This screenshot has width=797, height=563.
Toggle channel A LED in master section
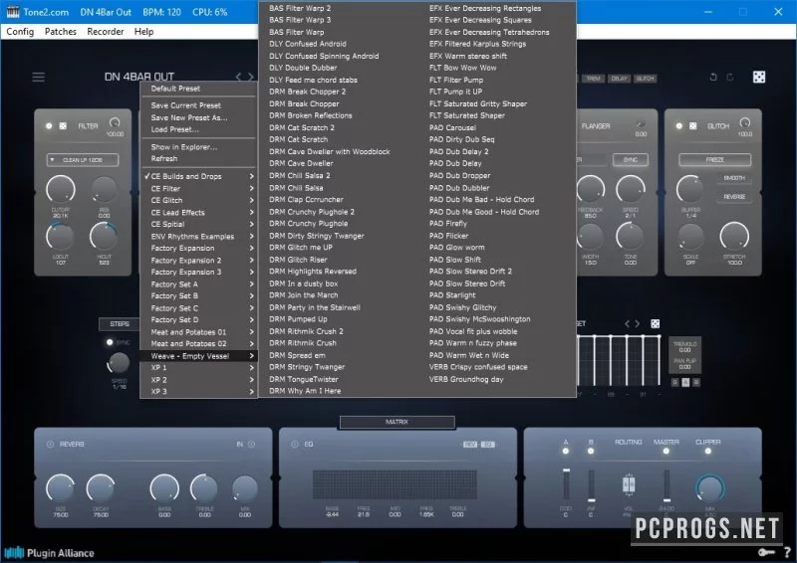(x=566, y=451)
